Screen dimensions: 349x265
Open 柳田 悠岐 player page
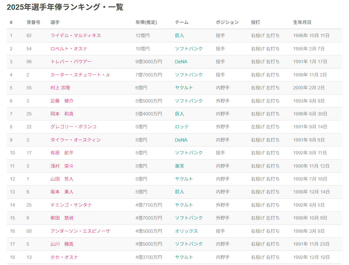click(62, 218)
